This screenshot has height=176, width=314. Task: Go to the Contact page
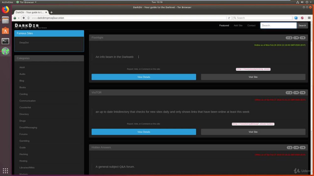click(251, 25)
